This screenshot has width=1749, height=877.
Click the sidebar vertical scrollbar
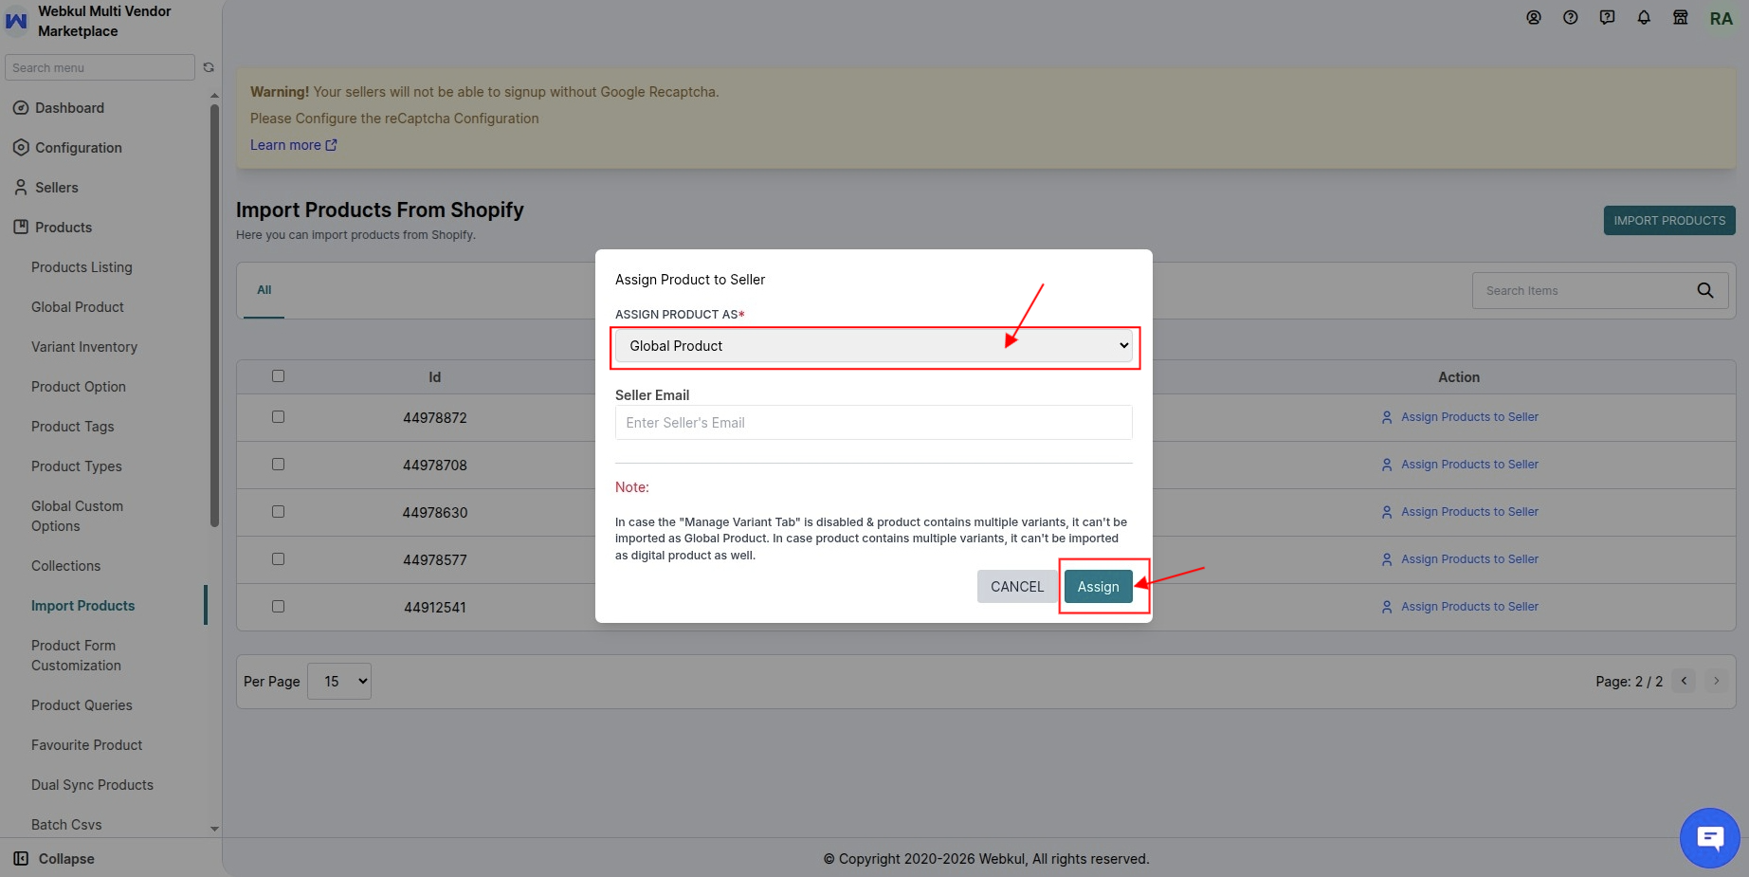pos(214,313)
